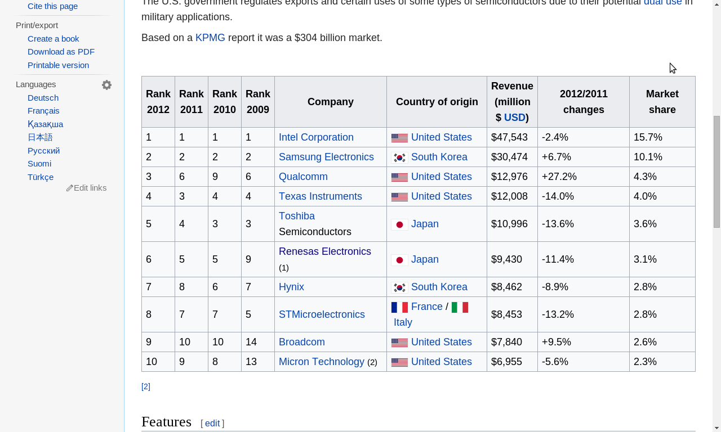This screenshot has width=721, height=432.
Task: Open reference footnote [2]
Action: pyautogui.click(x=146, y=386)
